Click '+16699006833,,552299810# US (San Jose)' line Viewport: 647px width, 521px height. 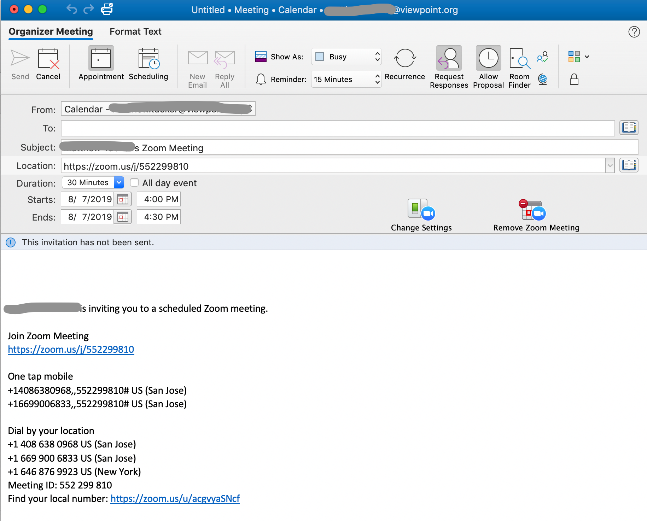[97, 404]
